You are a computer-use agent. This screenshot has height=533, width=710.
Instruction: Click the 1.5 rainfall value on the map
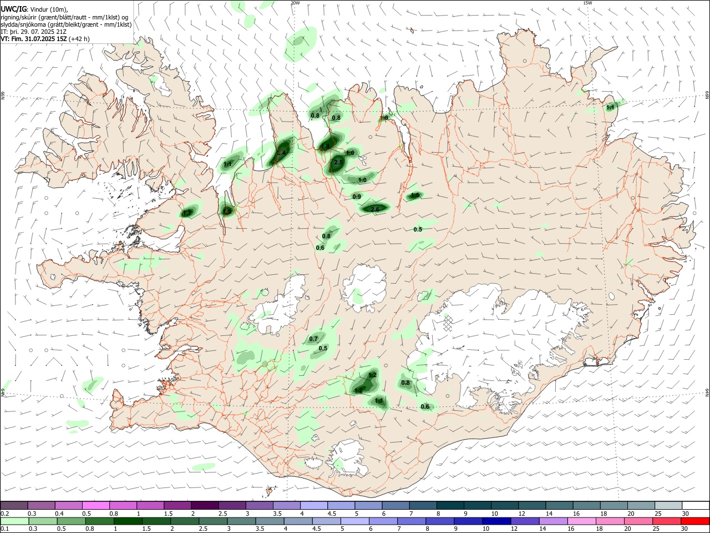click(415, 195)
